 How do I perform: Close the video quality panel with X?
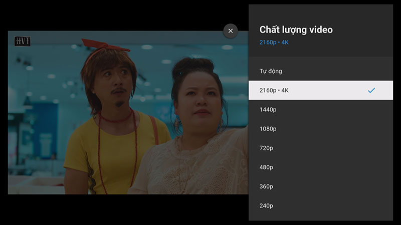[231, 31]
